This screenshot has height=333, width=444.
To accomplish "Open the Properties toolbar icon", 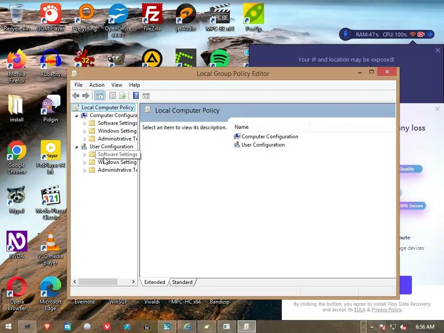I will coord(112,96).
